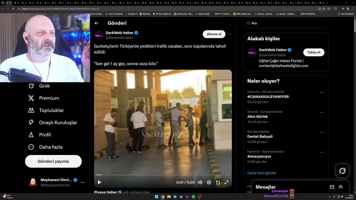
Task: Open the Extensions puzzle icon
Action: click(335, 9)
